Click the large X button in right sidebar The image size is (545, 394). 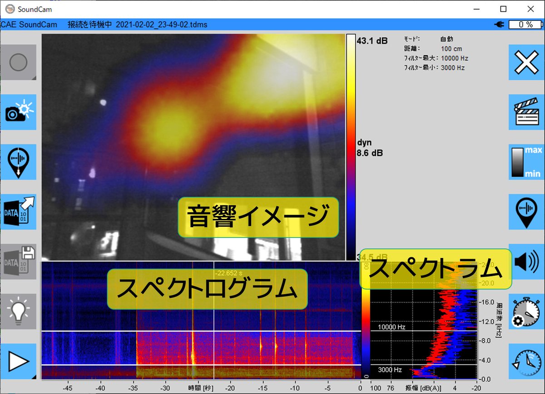point(526,63)
